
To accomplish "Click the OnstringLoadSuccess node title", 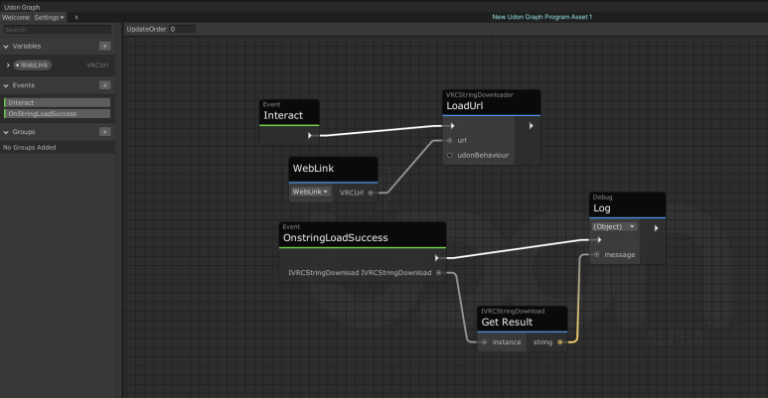I will coord(336,238).
